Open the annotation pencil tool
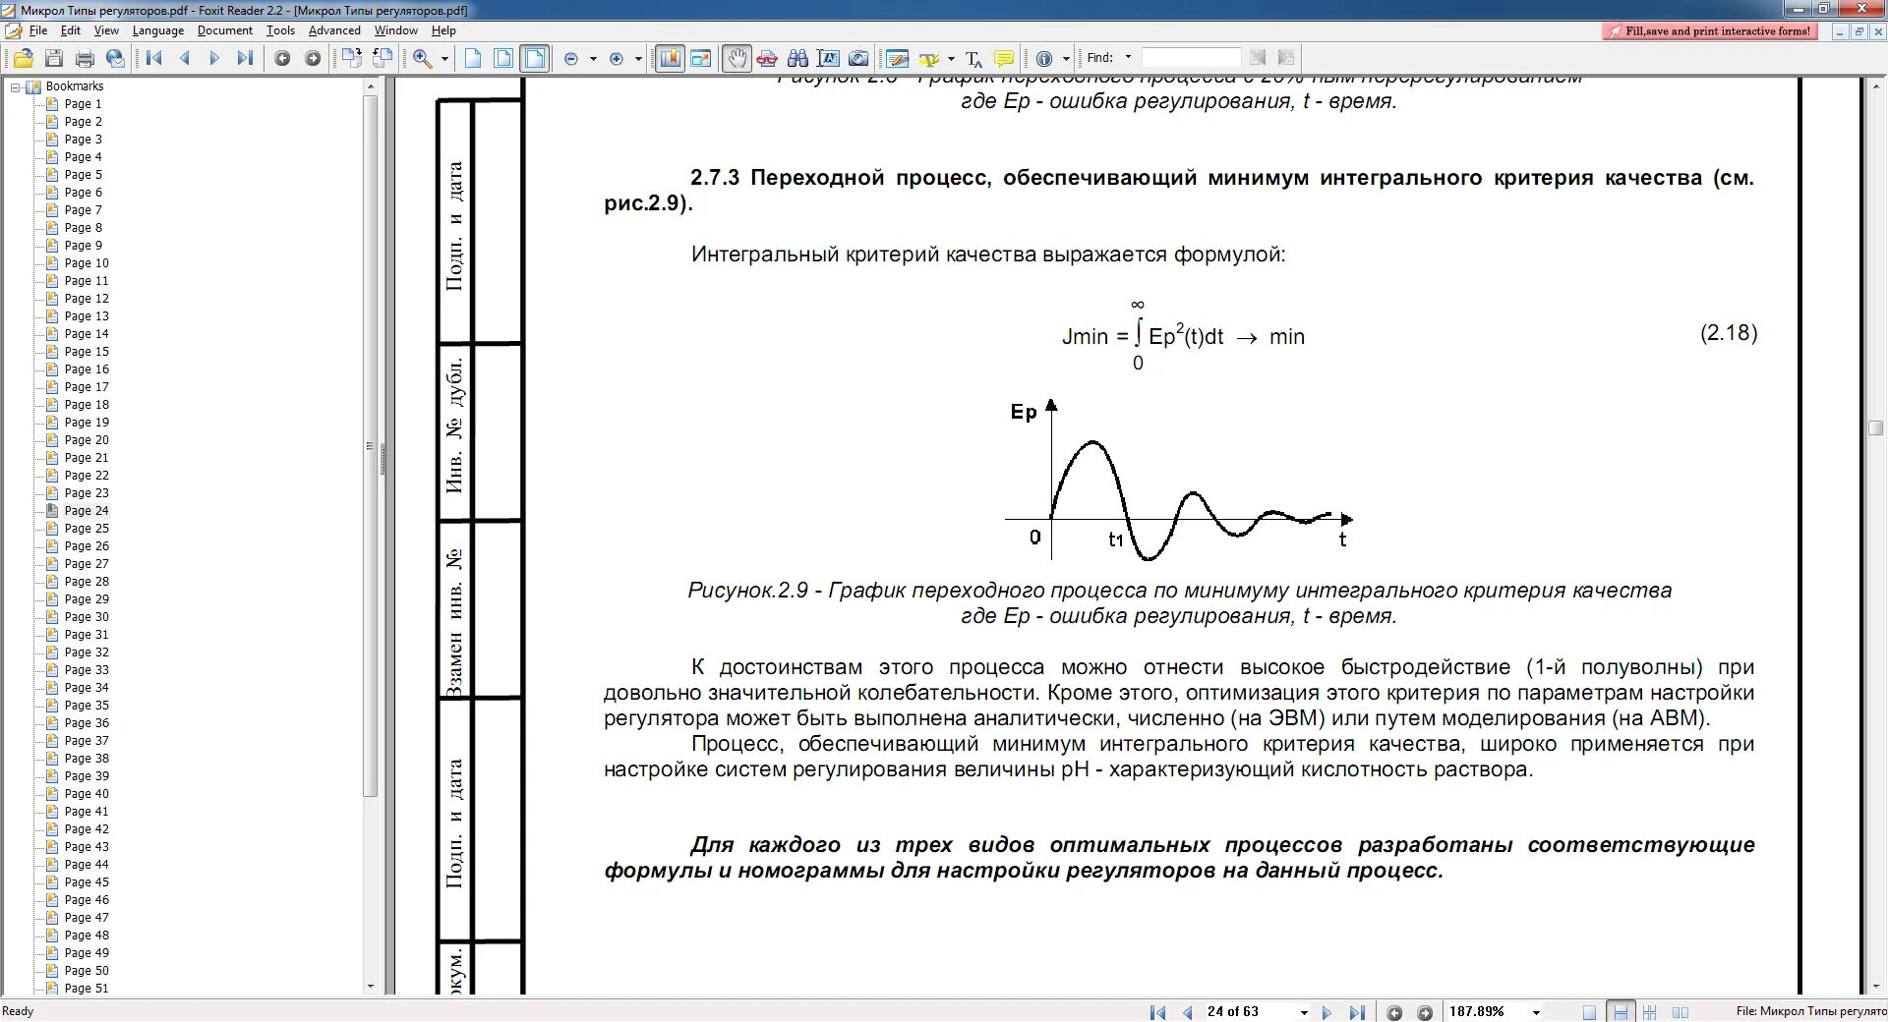This screenshot has width=1888, height=1022. 897,59
